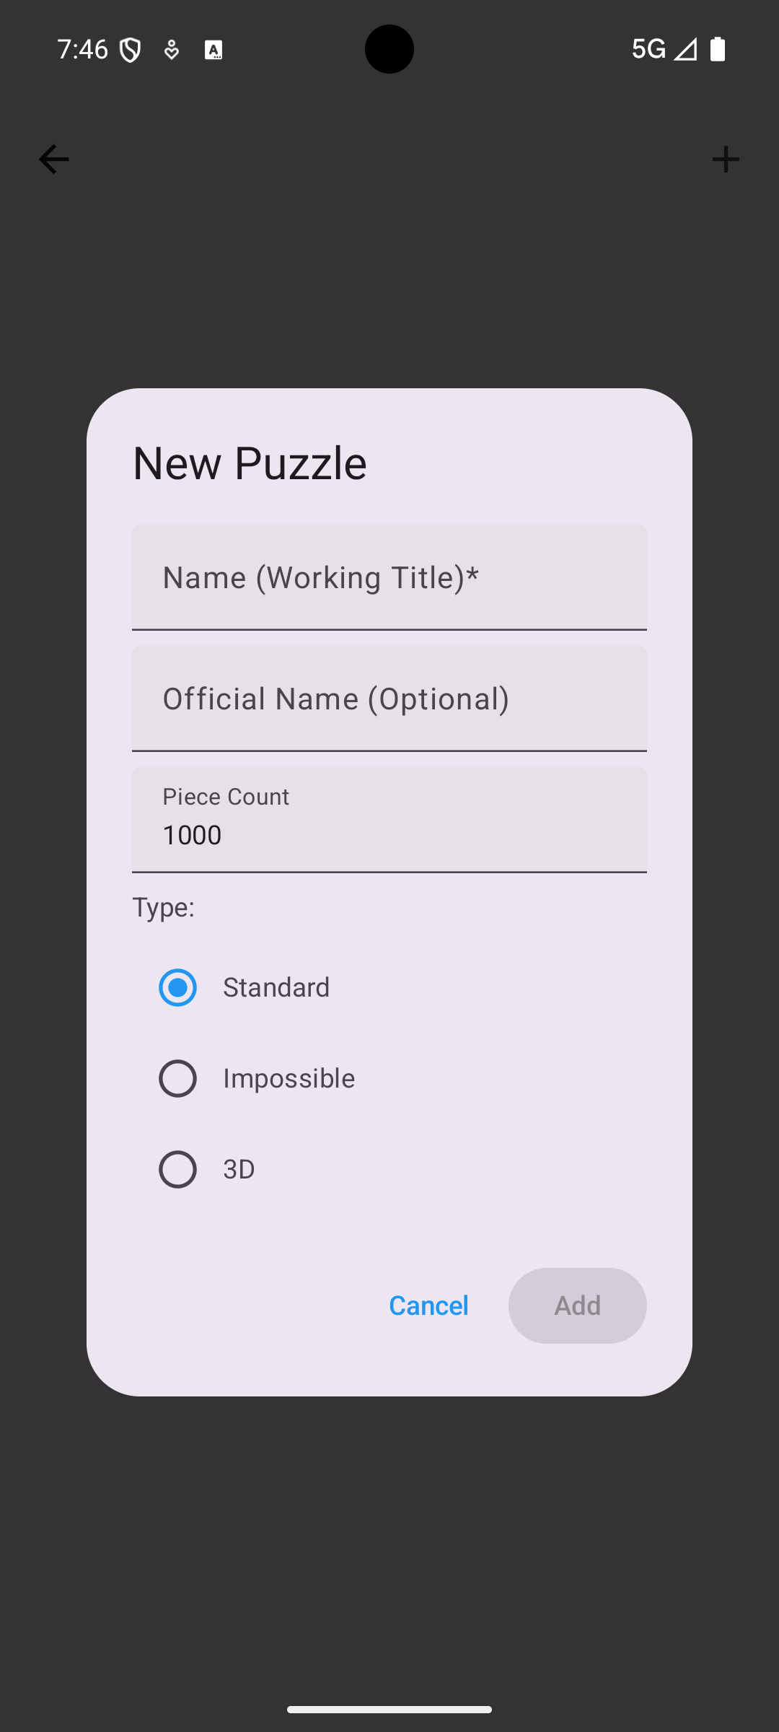Tap the plus add icon
779x1732 pixels.
tap(726, 159)
